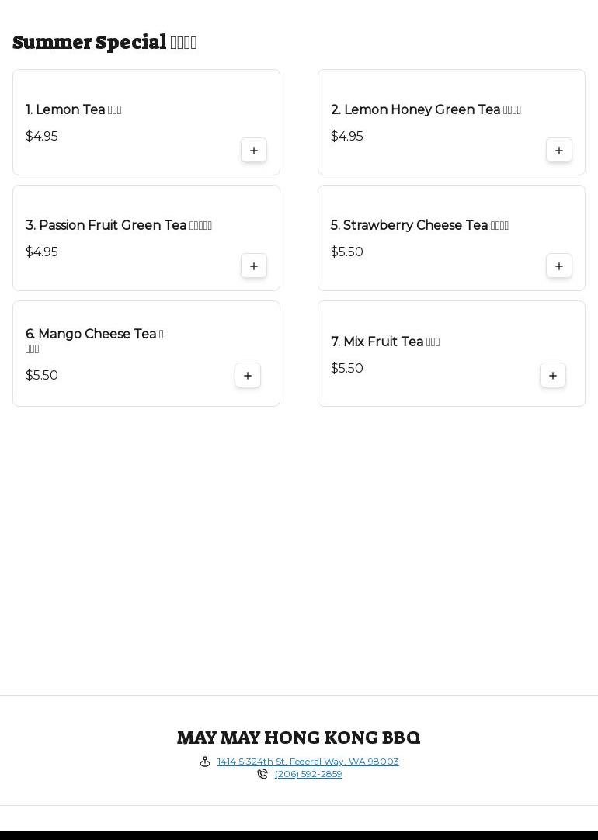The image size is (598, 840).
Task: Click the $4.95 price under Lemon Tea
Action: point(42,136)
